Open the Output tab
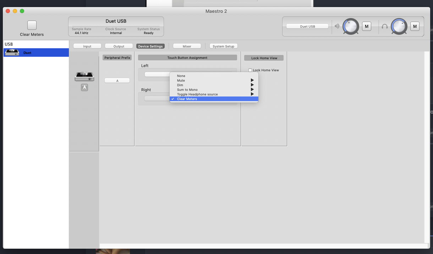 tap(119, 46)
